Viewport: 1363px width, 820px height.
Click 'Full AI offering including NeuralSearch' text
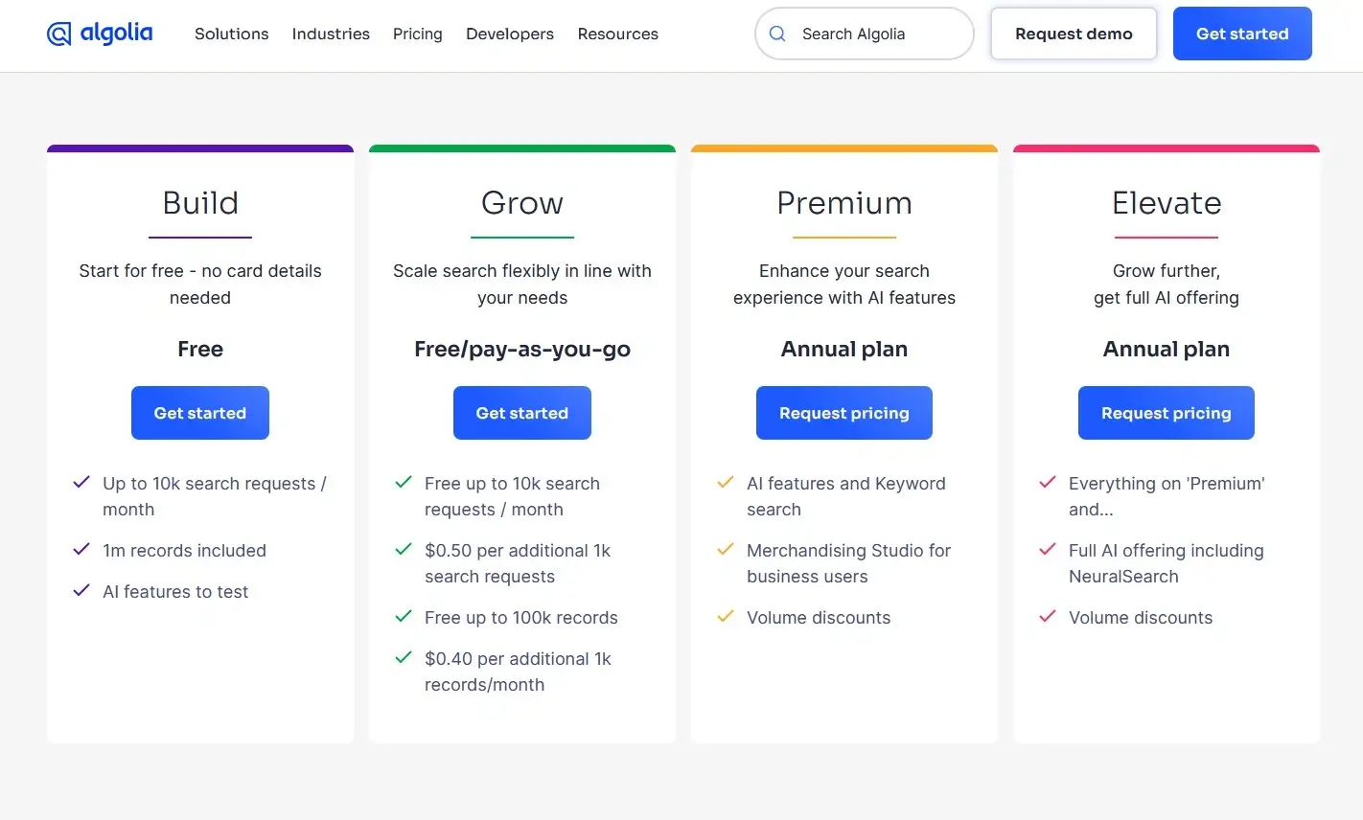[x=1167, y=563]
